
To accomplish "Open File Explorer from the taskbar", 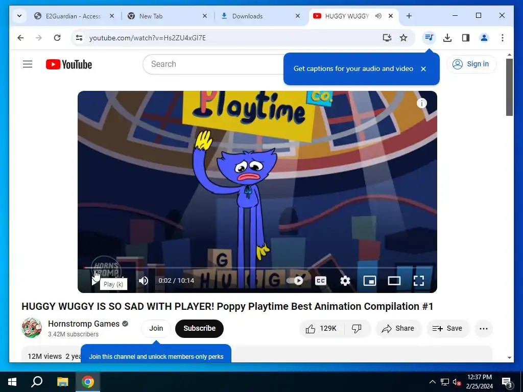I will coord(62,382).
